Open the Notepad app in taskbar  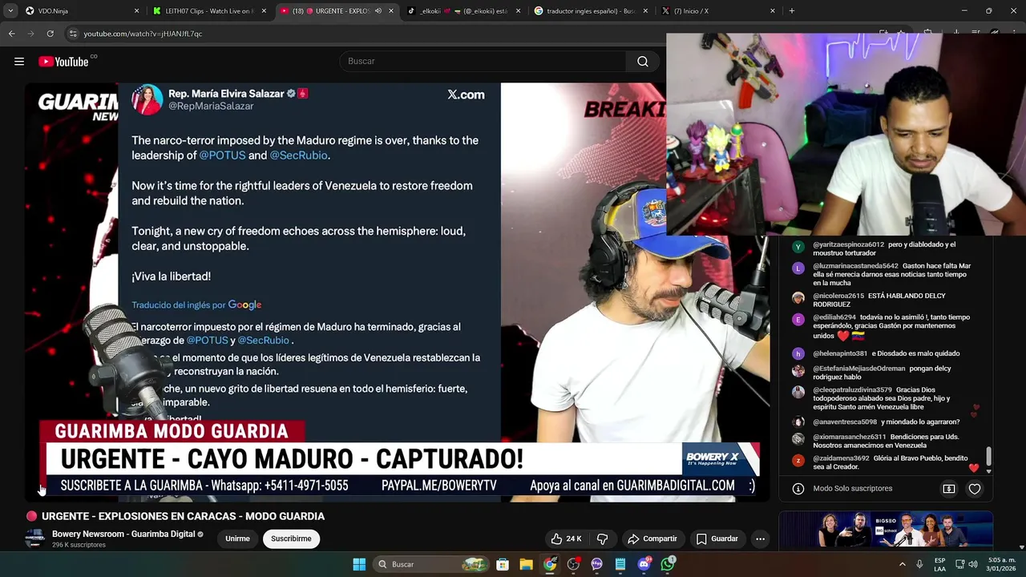pyautogui.click(x=620, y=564)
